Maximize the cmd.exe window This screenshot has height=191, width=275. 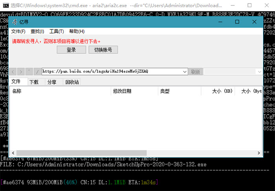click(x=249, y=6)
